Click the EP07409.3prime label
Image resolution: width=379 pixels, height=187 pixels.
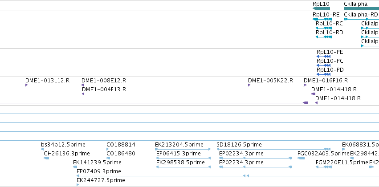[98, 171]
